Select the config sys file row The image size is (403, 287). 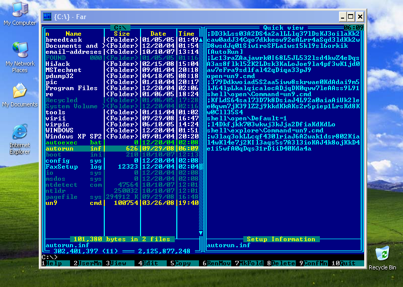point(122,161)
